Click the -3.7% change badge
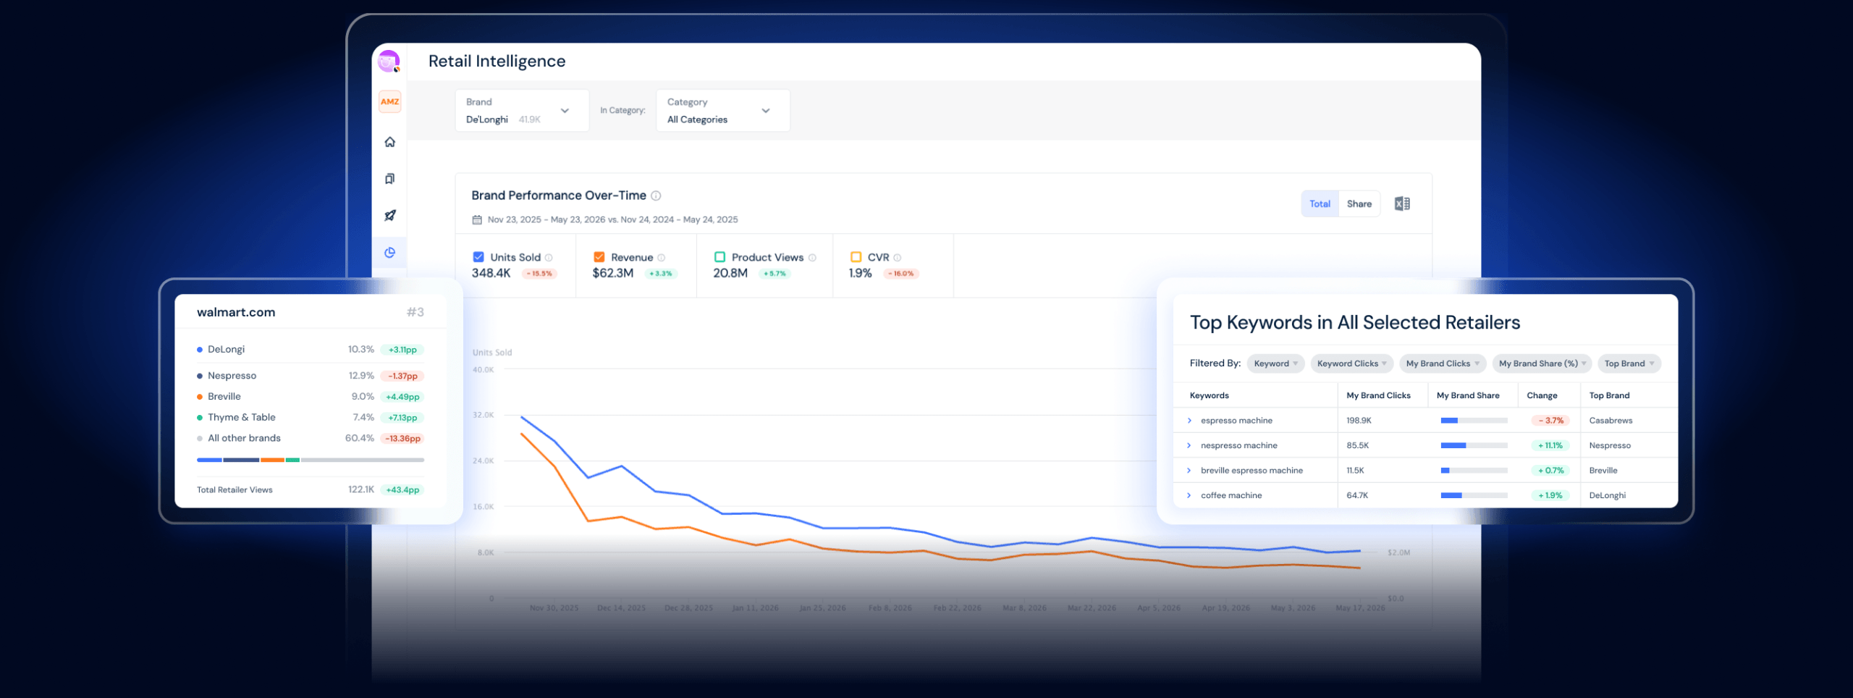1853x698 pixels. [1550, 421]
